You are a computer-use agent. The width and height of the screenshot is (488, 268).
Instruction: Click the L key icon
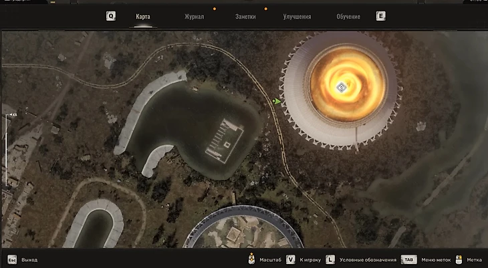[x=330, y=259]
